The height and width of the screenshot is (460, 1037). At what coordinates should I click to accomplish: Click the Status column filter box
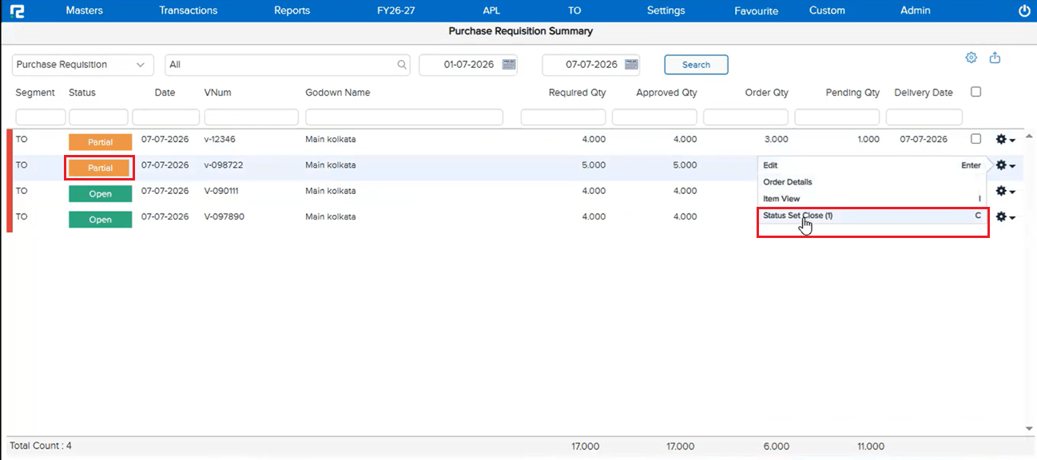click(x=99, y=117)
